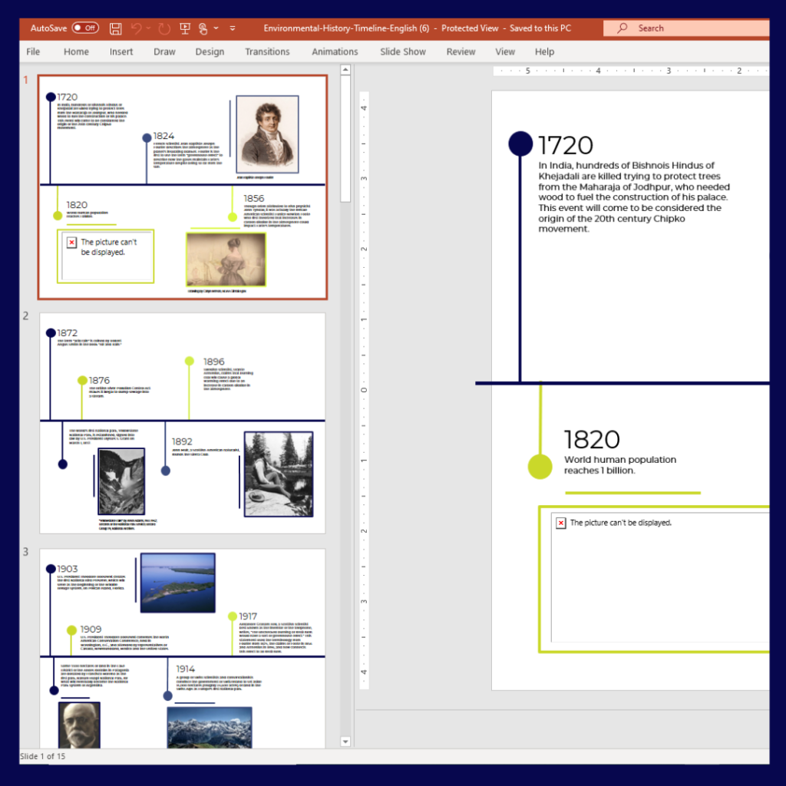Viewport: 786px width, 786px height.
Task: Click scroll down arrow in slide panel
Action: pos(345,741)
